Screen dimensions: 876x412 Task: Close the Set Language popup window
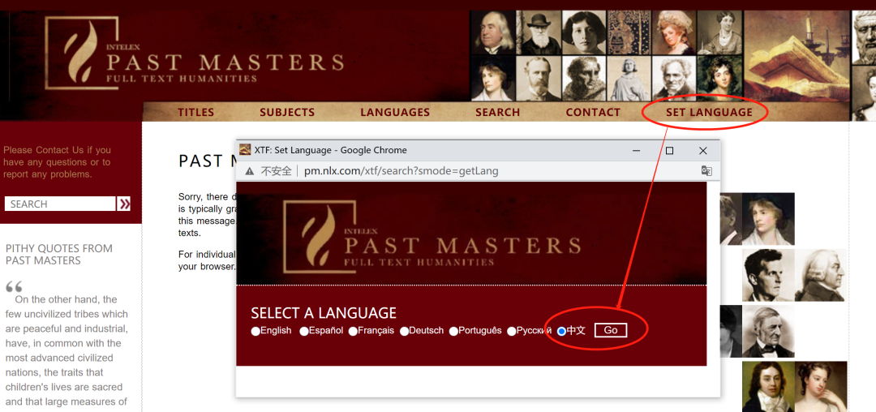pyautogui.click(x=703, y=150)
